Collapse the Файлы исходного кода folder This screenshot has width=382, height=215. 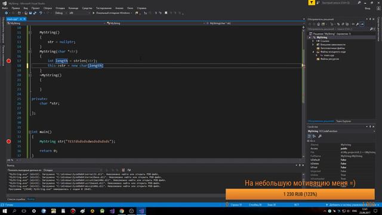pyautogui.click(x=313, y=52)
